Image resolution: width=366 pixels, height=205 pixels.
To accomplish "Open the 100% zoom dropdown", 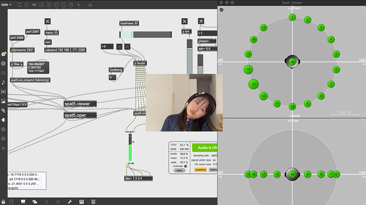I will click(x=6, y=5).
